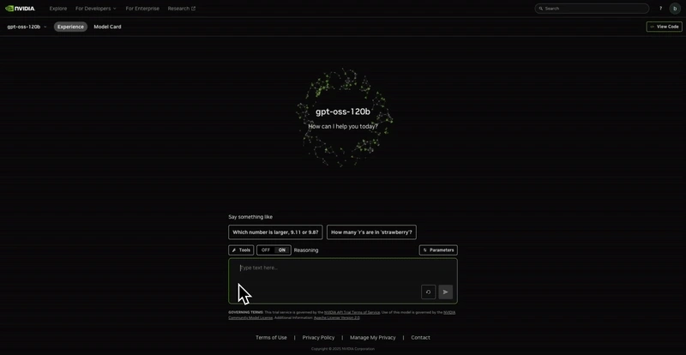Expand the gpt-oss-120b model dropdown
The image size is (686, 355).
[x=27, y=27]
